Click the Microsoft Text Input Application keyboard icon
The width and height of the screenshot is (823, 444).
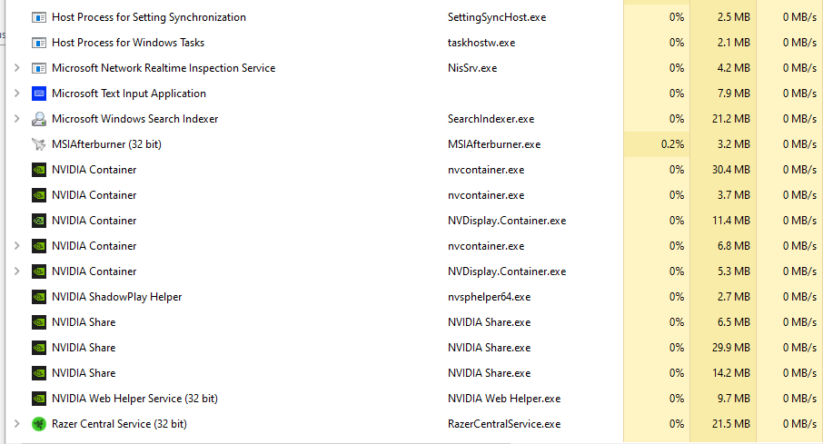click(x=39, y=94)
